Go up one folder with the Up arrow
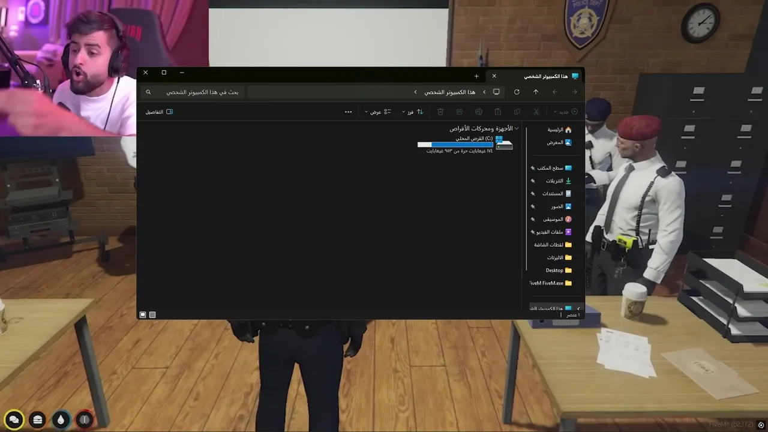This screenshot has height=432, width=768. pos(536,92)
